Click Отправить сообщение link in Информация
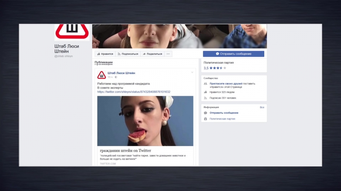Viewport: 341px width, 191px height. pyautogui.click(x=224, y=113)
